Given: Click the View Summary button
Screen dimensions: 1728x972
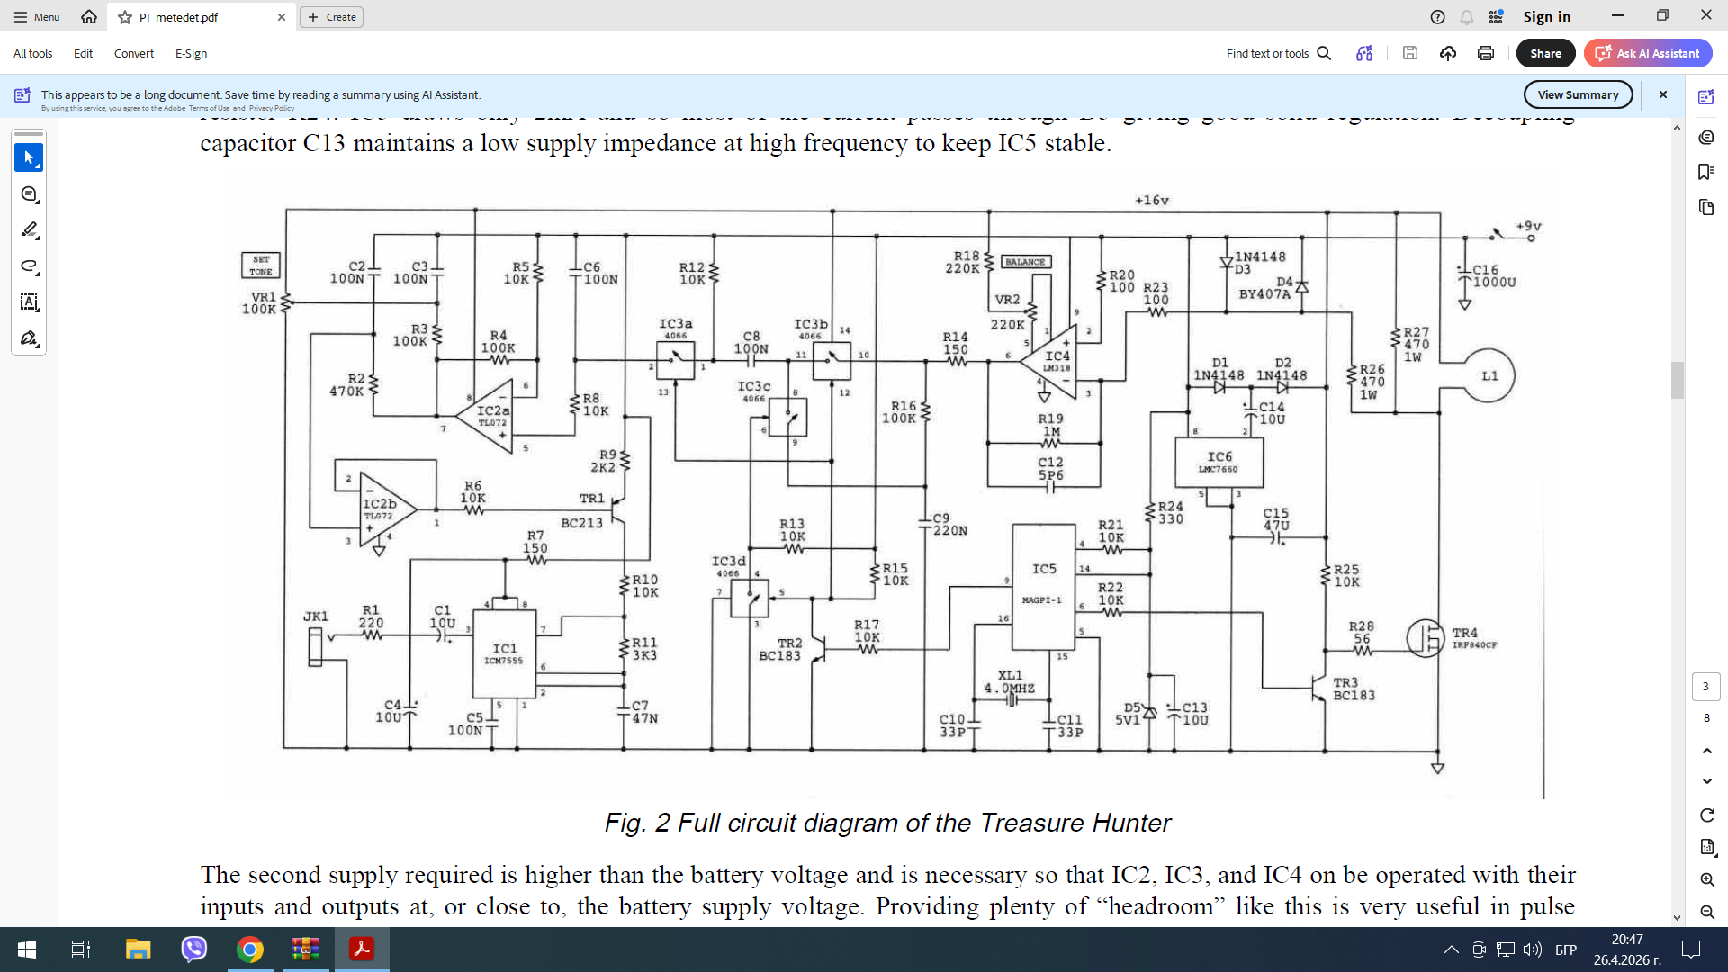Looking at the screenshot, I should pos(1578,94).
